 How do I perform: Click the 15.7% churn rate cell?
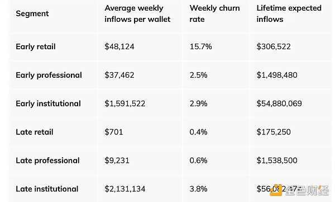pos(200,46)
